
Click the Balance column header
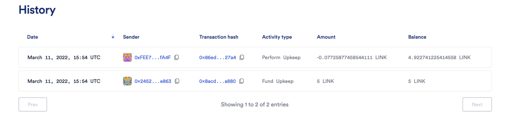(417, 37)
